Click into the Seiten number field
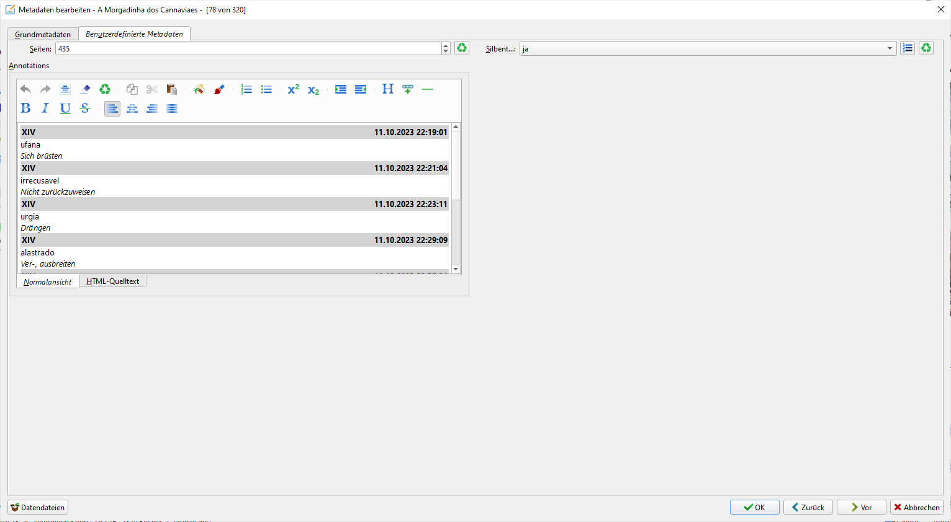The width and height of the screenshot is (951, 522). [248, 48]
